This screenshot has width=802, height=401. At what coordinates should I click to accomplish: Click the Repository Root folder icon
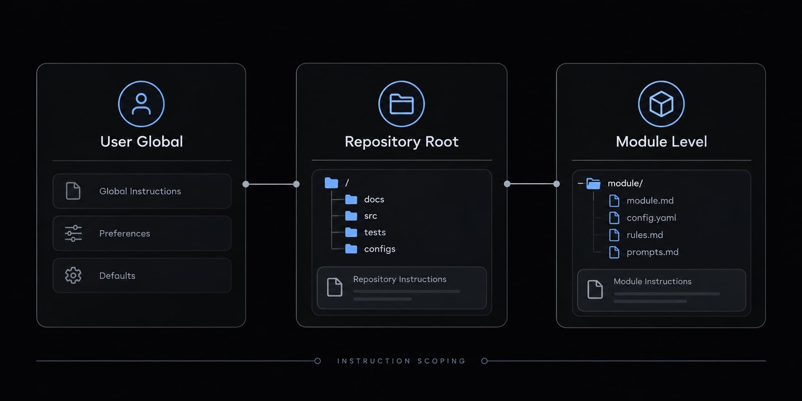pyautogui.click(x=401, y=104)
